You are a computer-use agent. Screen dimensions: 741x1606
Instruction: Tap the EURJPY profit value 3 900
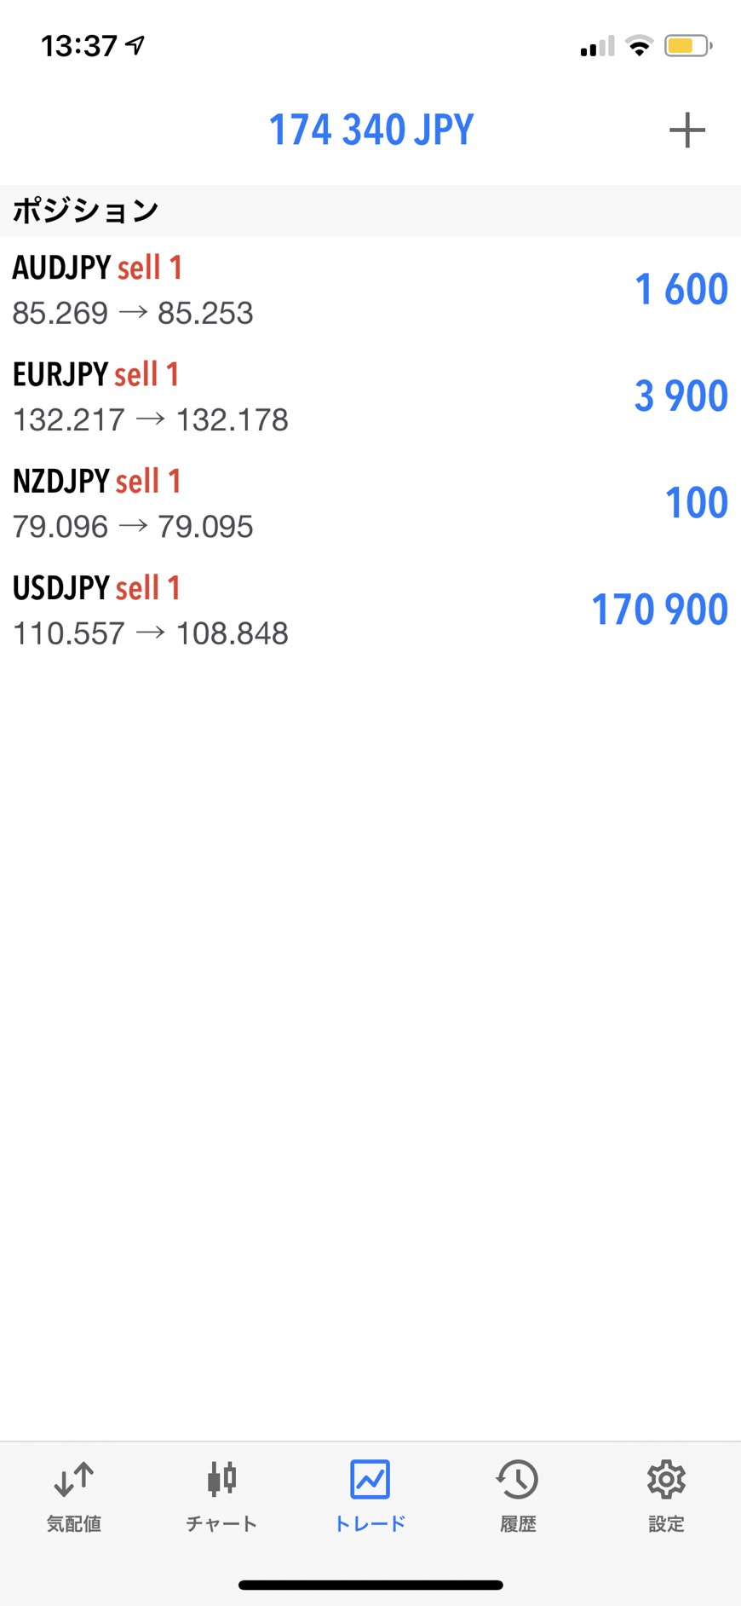click(681, 396)
